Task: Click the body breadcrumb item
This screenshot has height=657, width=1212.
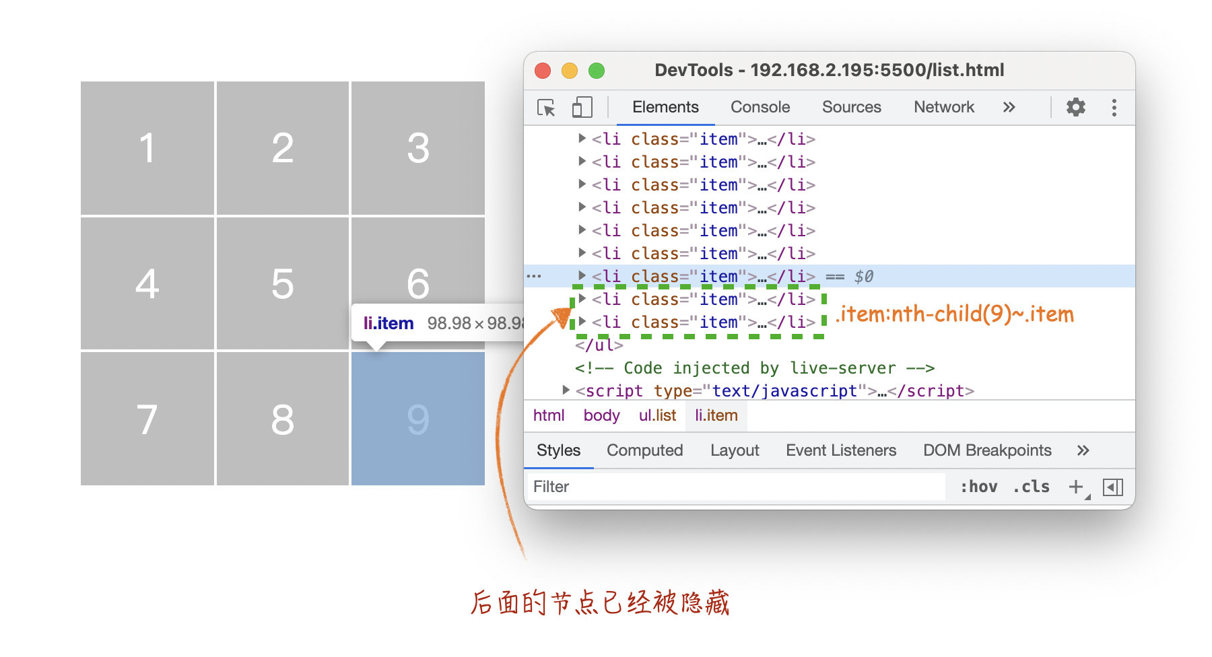Action: (x=601, y=416)
